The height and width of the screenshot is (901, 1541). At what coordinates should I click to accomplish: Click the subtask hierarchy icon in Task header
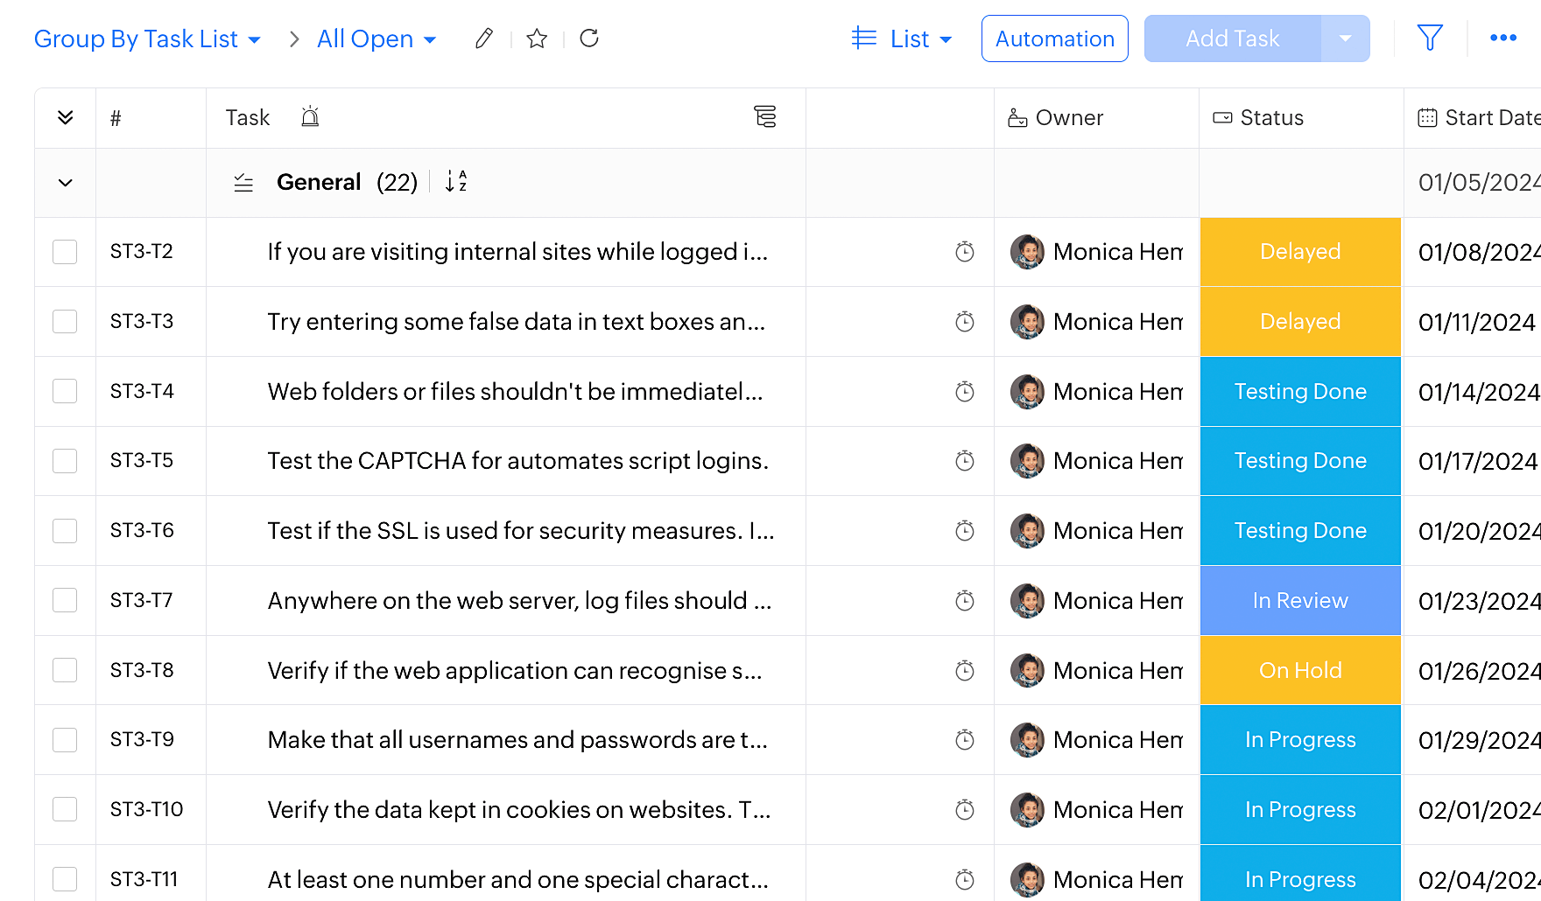pos(764,117)
